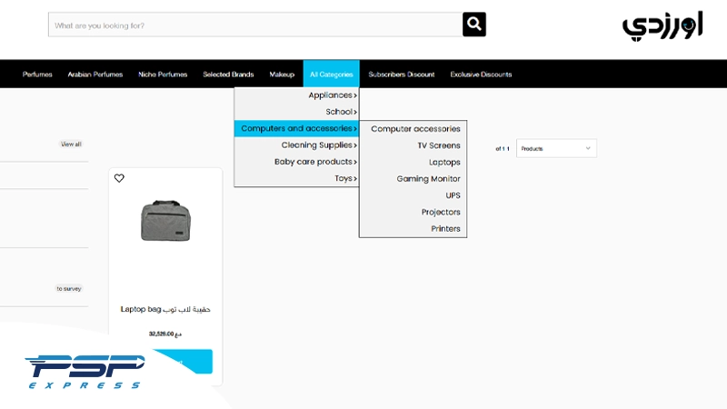Viewport: 727px width, 409px height.
Task: Open the Perfumes menu item
Action: [x=37, y=75]
